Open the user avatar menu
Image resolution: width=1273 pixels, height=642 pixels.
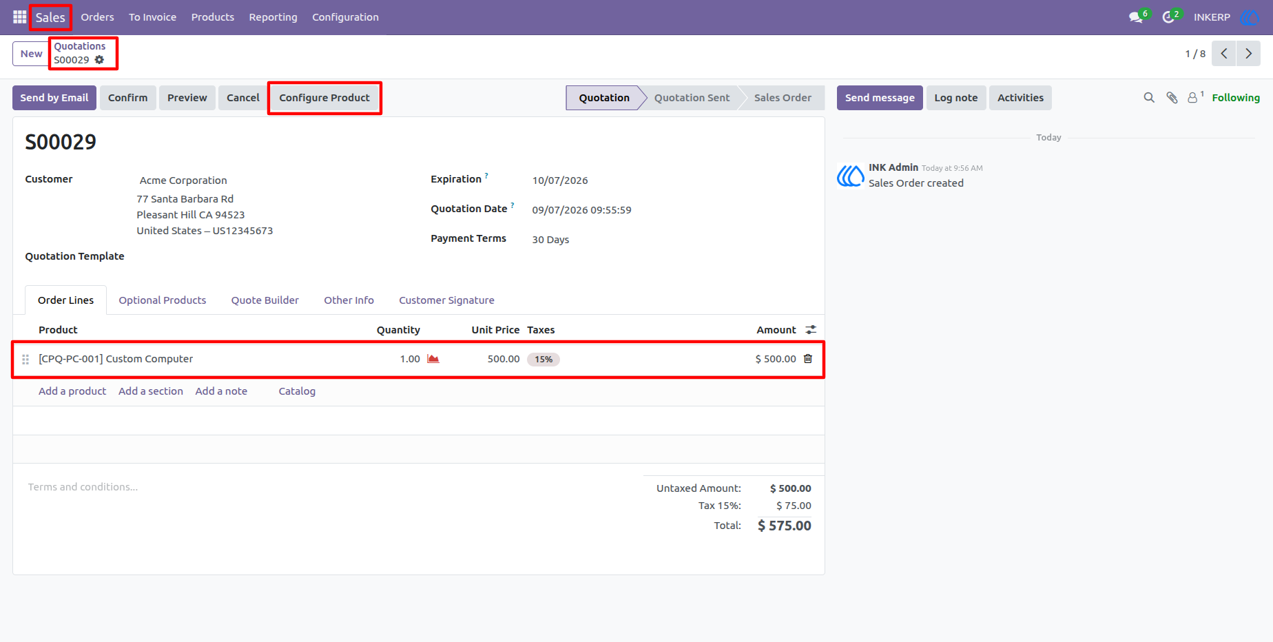(x=1249, y=17)
